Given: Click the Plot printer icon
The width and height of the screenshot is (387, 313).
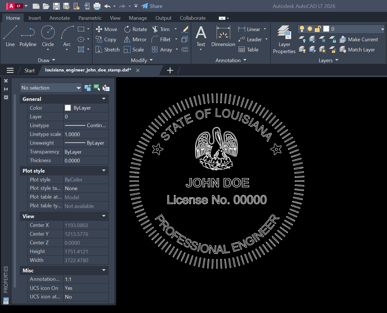Looking at the screenshot, I should click(x=97, y=6).
